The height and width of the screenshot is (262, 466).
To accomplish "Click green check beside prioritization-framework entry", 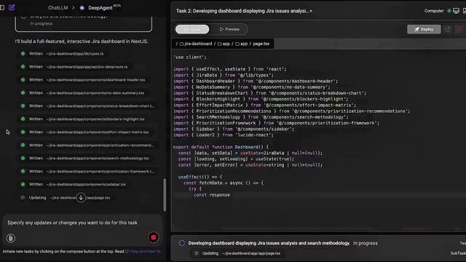I will coord(23,172).
